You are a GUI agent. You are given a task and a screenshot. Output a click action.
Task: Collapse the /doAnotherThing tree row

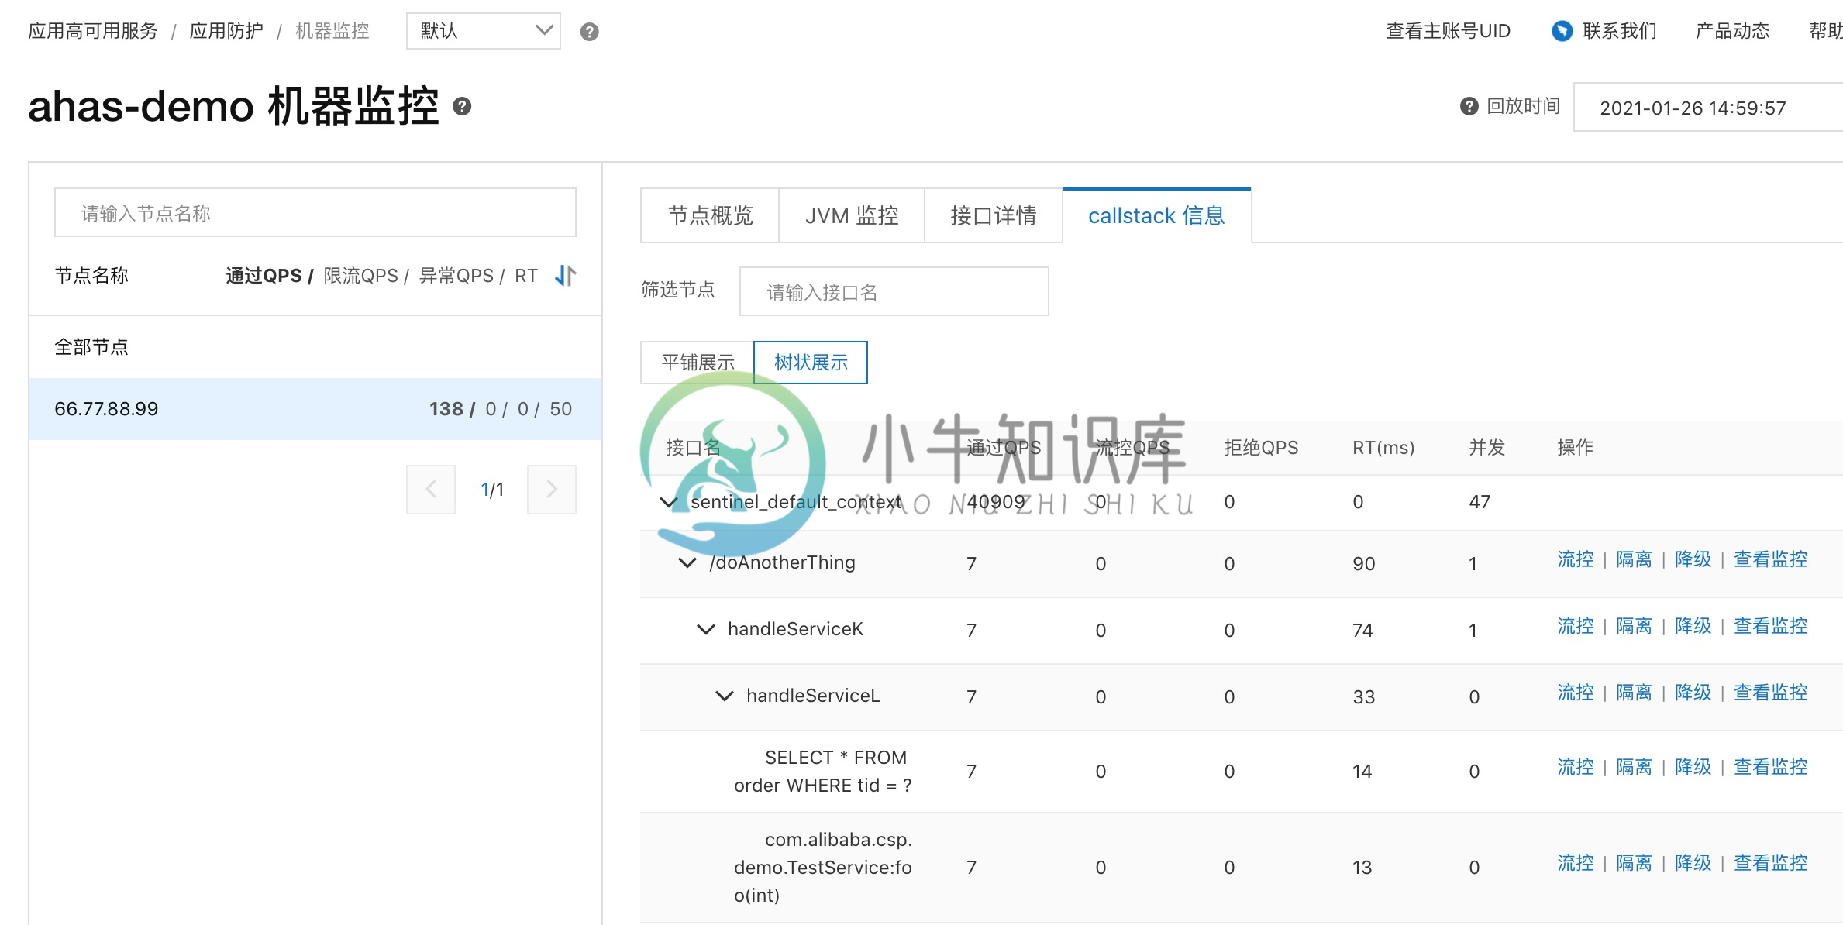click(x=687, y=562)
